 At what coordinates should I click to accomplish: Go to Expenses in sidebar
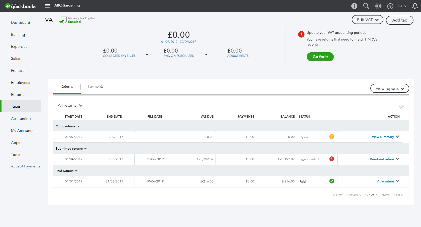click(19, 47)
